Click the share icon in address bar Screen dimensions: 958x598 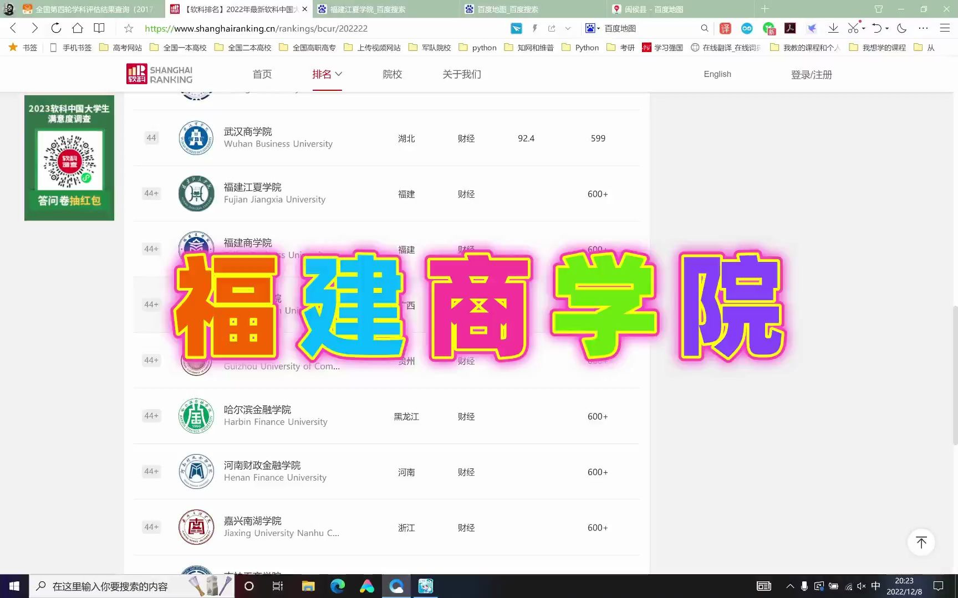click(552, 28)
